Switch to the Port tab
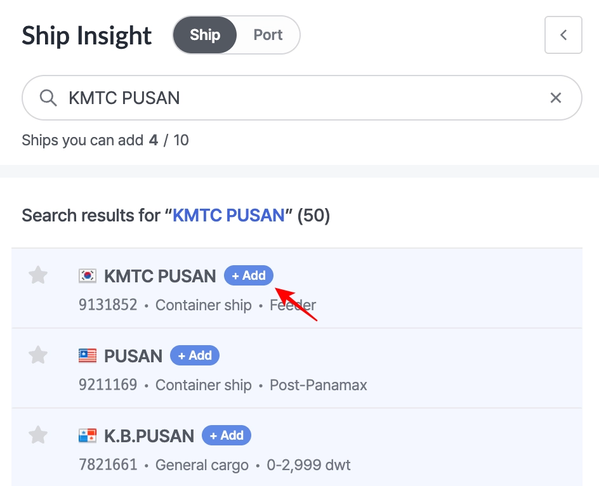Image resolution: width=599 pixels, height=486 pixels. [268, 35]
